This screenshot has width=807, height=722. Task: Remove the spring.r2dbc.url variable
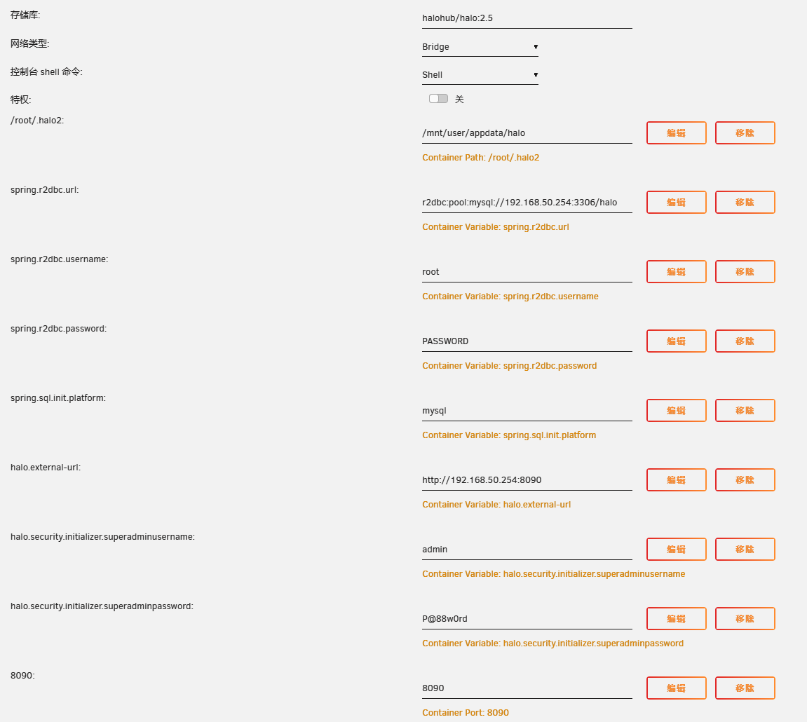[745, 203]
